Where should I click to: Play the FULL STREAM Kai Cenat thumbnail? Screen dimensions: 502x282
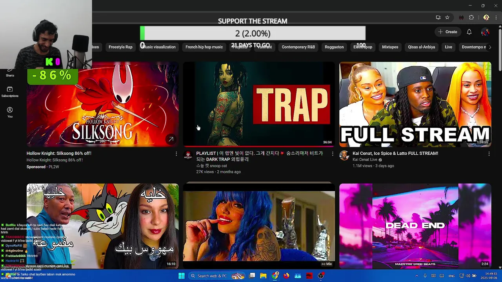pyautogui.click(x=415, y=104)
